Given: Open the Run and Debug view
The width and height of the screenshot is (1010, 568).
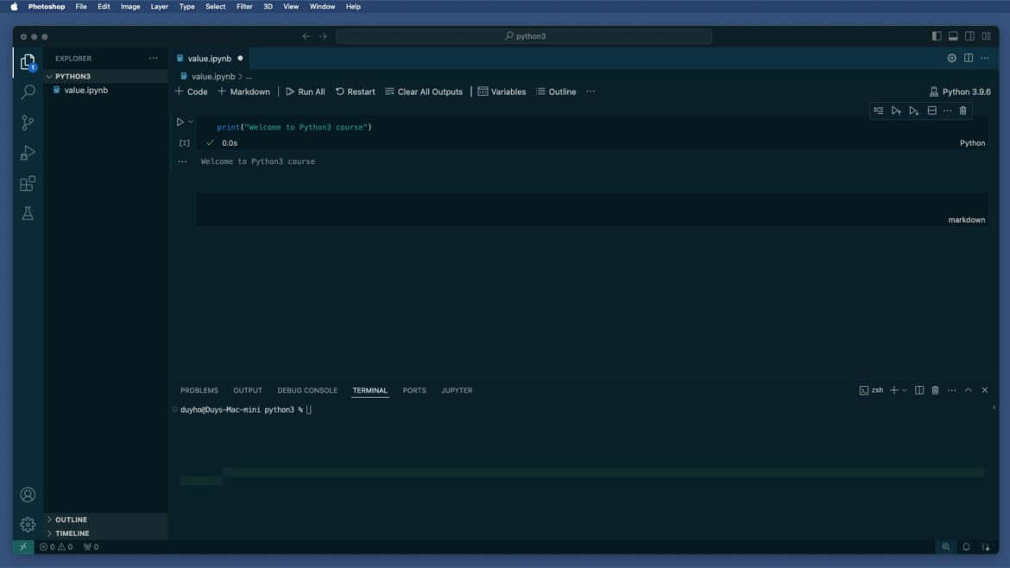Looking at the screenshot, I should click(x=28, y=153).
